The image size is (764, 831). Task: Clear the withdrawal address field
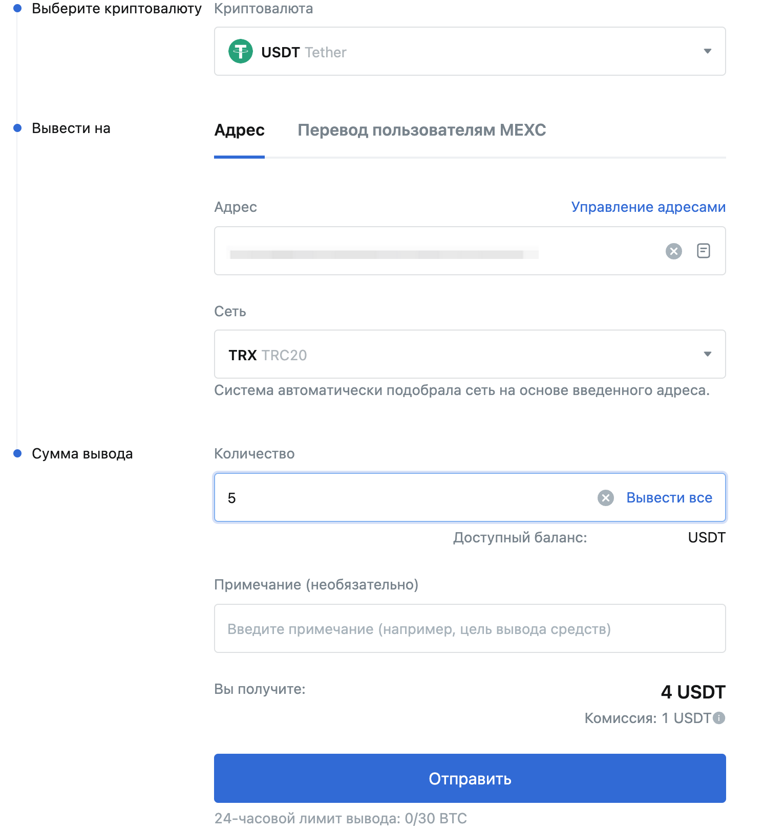point(674,251)
